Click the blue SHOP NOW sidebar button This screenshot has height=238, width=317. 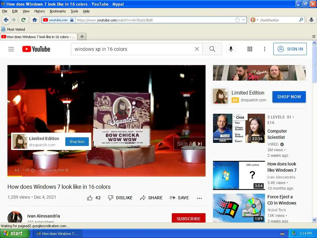point(289,97)
